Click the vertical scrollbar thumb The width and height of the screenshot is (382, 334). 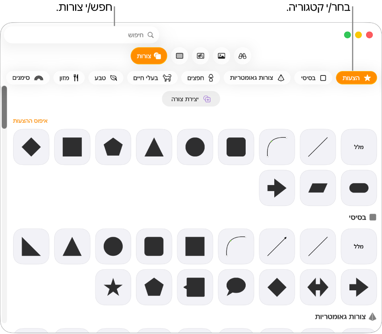[4, 107]
